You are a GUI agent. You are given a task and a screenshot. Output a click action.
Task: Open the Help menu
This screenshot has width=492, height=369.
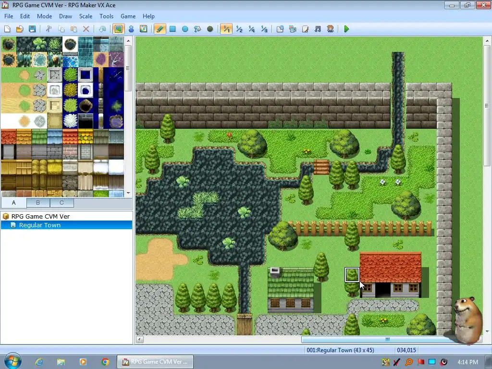(148, 16)
